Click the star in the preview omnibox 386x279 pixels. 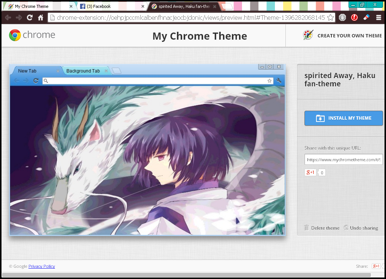pos(269,80)
